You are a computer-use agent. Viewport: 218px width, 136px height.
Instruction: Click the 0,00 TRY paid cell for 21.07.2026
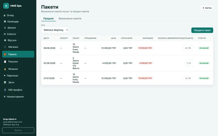pyautogui.click(x=128, y=78)
